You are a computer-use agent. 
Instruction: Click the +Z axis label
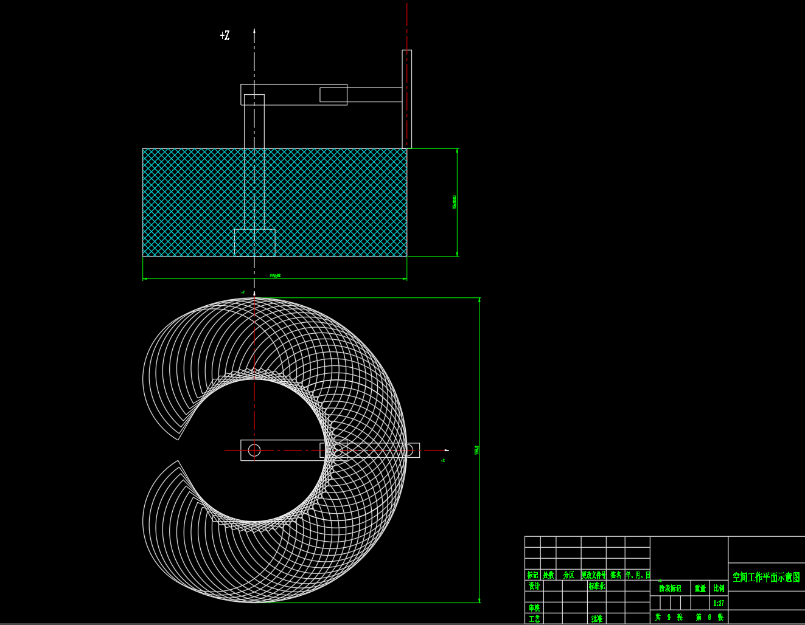(x=225, y=36)
